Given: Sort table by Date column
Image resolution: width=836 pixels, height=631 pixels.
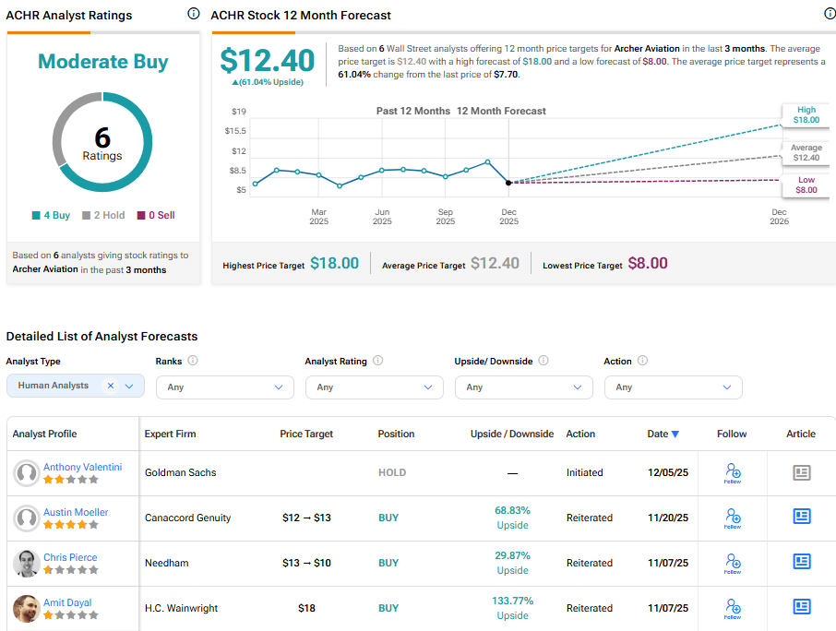Looking at the screenshot, I should 663,434.
